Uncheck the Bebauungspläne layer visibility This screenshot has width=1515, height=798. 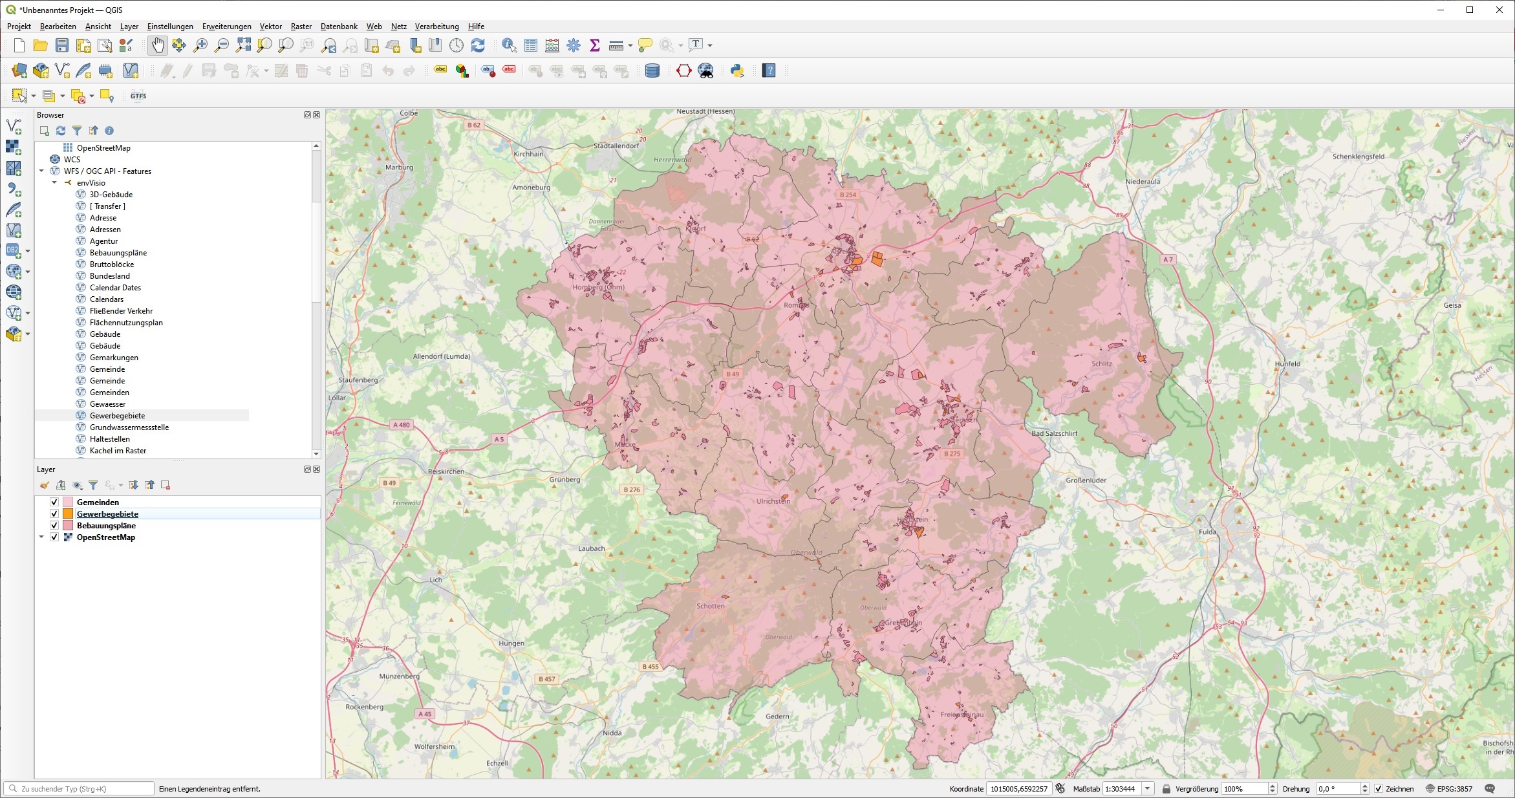point(54,526)
